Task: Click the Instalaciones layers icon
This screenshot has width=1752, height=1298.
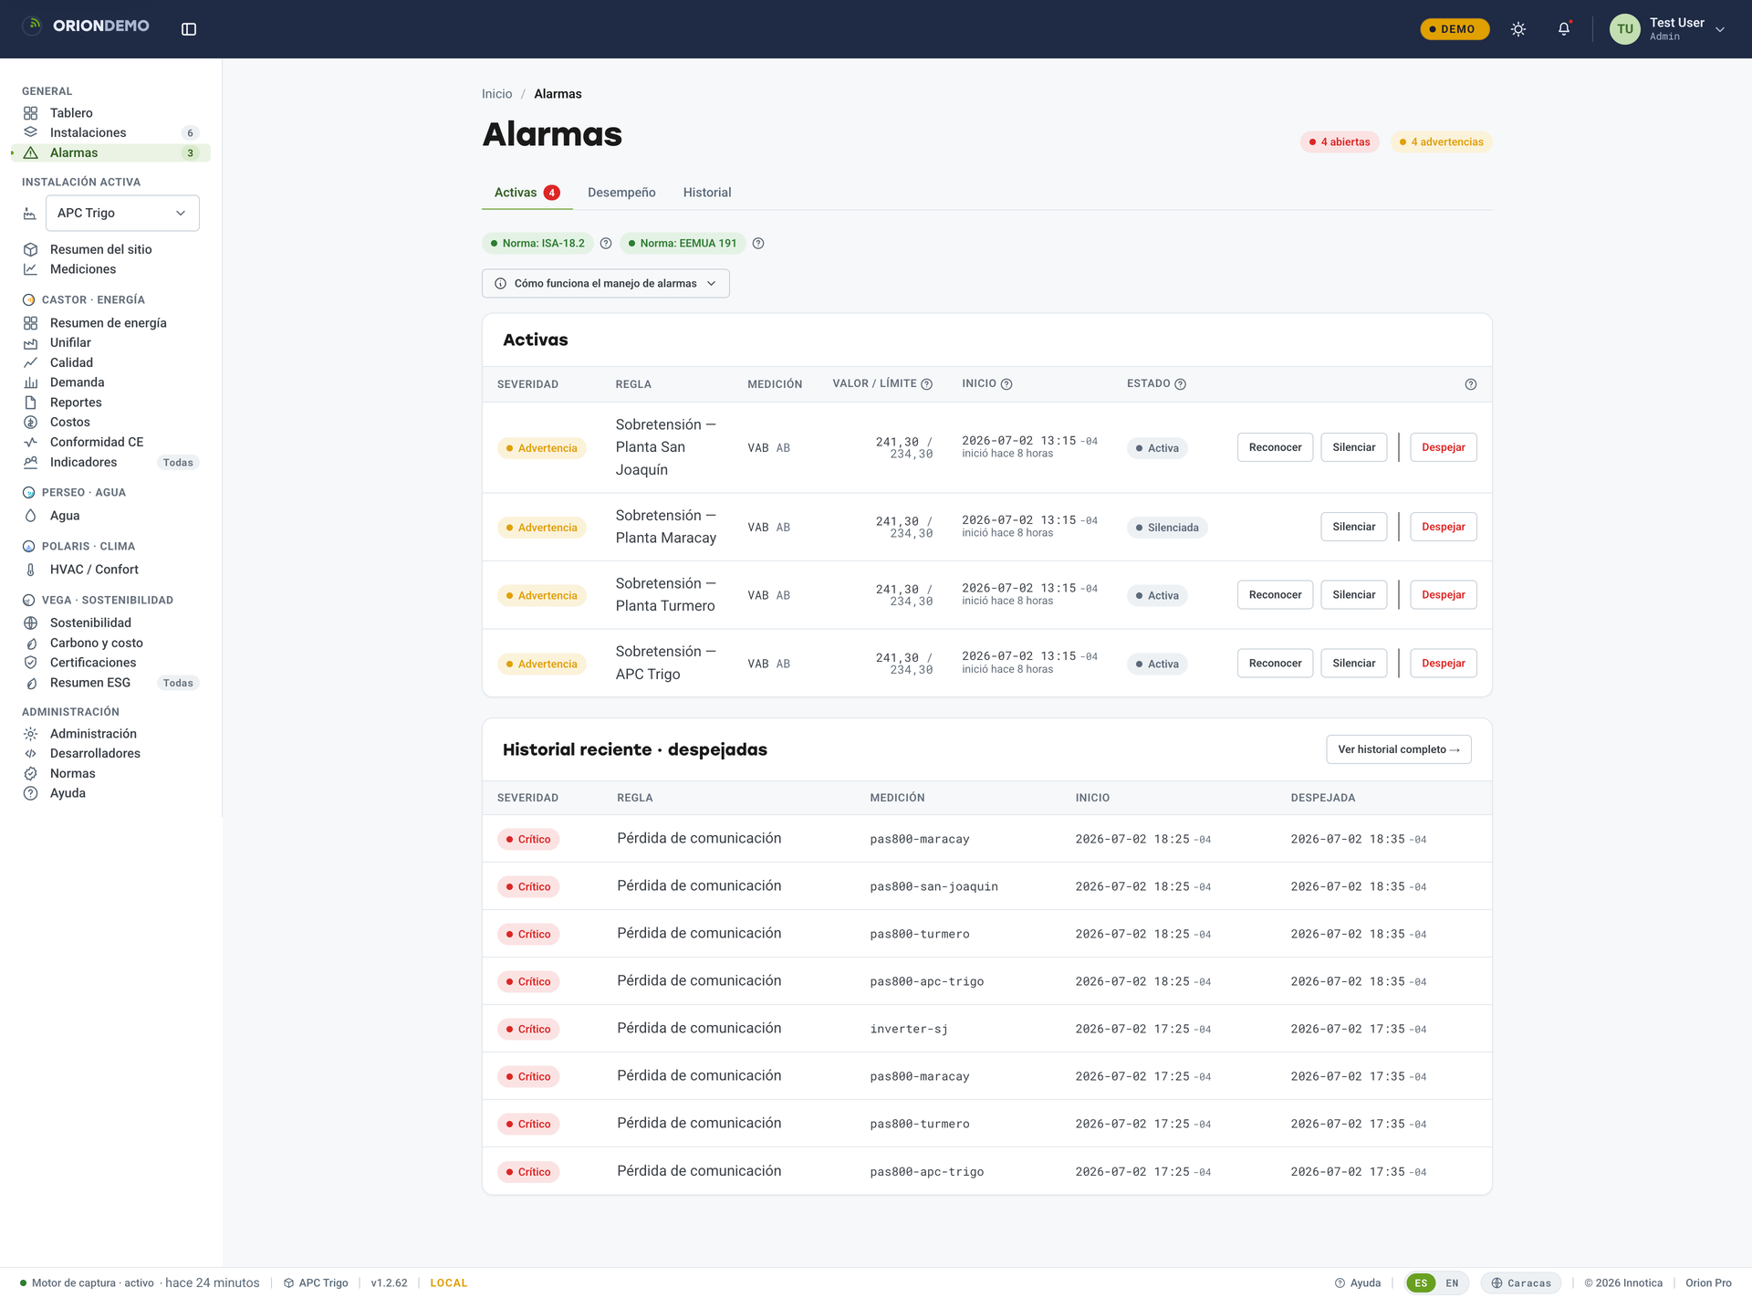Action: 30,132
